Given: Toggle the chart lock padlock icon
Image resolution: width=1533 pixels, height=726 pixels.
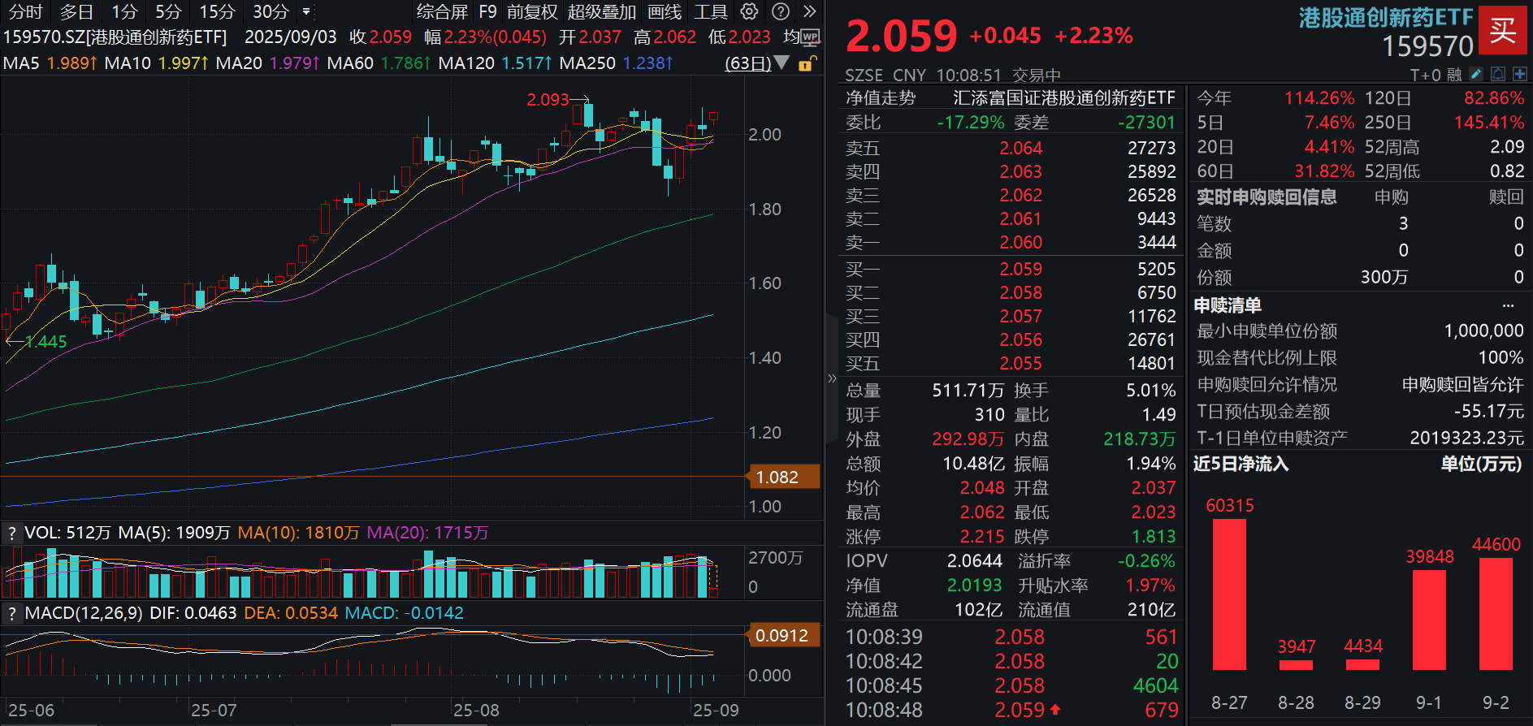Looking at the screenshot, I should 805,64.
